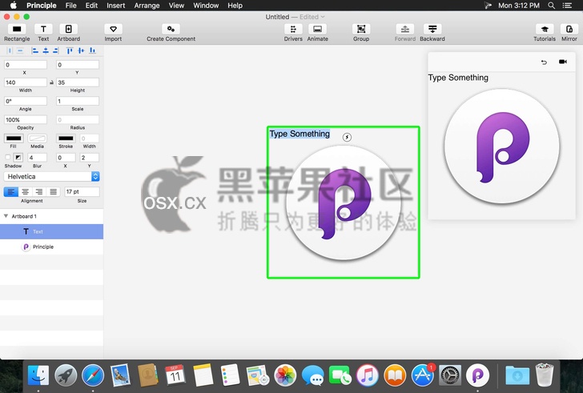The image size is (583, 393).
Task: Send layer Backward
Action: 432,30
